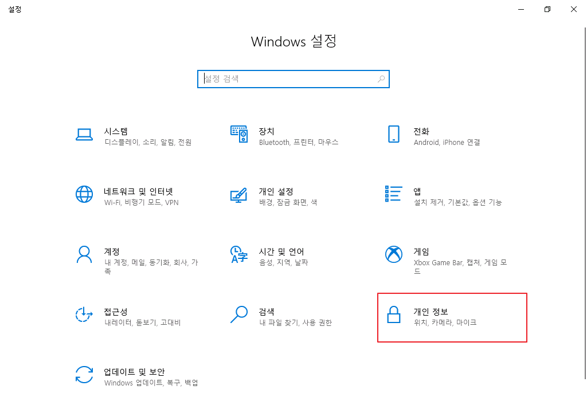Open the 앱 list icon
The width and height of the screenshot is (587, 417).
coord(393,194)
